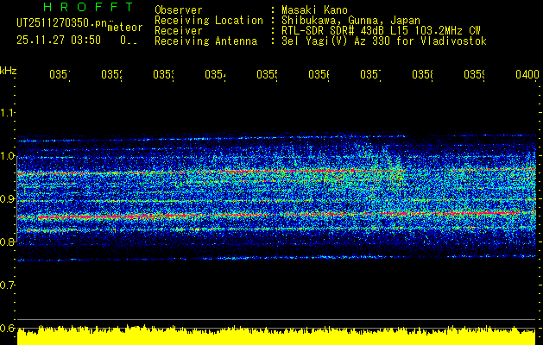Click the Receiving Location label
This screenshot has width=543, height=345.
(x=209, y=21)
